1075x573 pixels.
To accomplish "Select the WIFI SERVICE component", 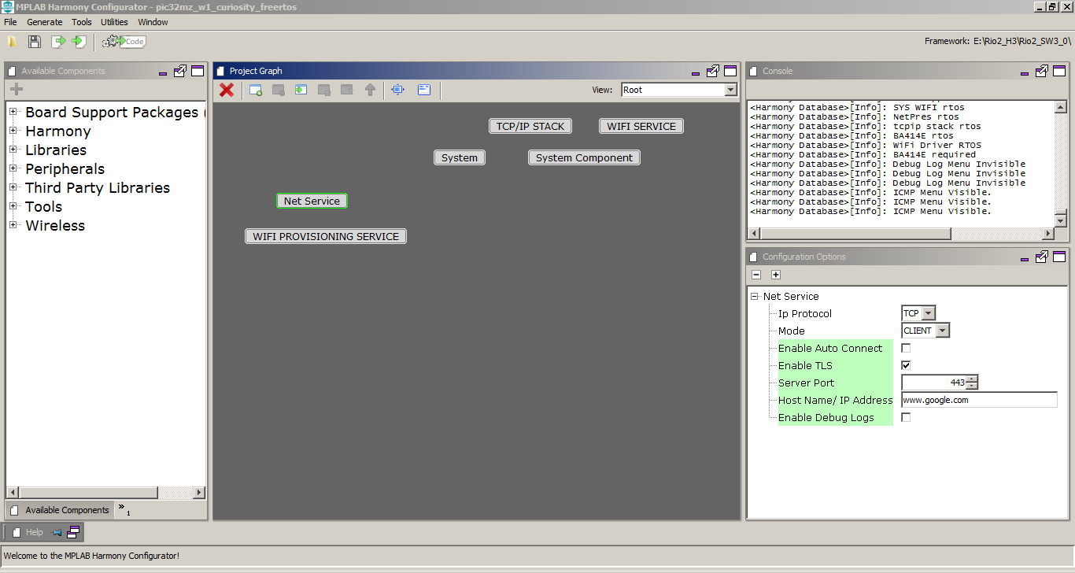I will click(641, 126).
